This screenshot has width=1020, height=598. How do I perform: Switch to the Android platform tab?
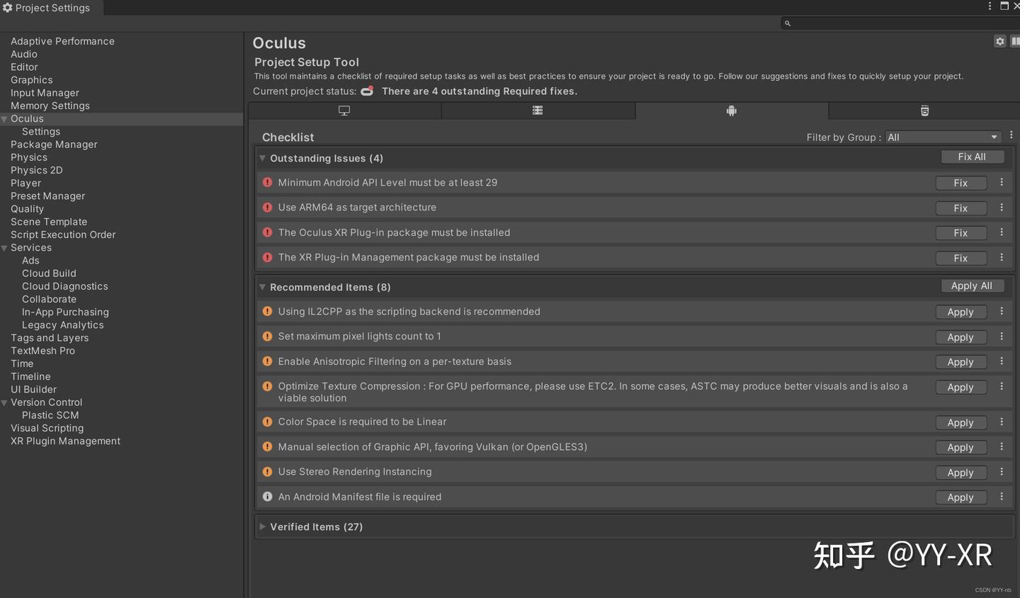tap(732, 111)
